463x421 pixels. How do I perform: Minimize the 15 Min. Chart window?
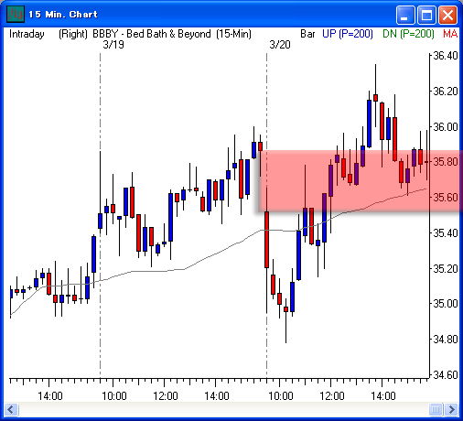click(405, 15)
